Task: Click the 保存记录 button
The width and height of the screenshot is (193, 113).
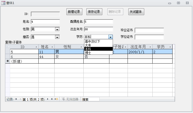Action: (x=94, y=12)
